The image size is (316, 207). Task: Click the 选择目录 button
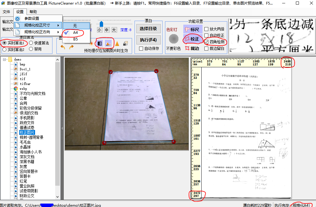click(148, 29)
